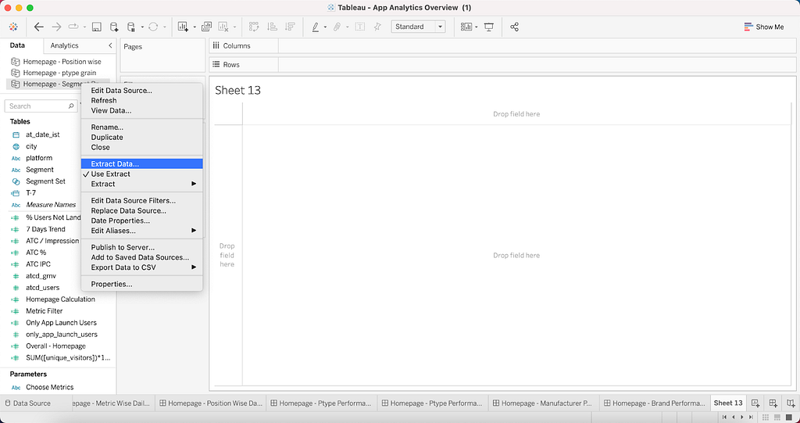Click the Highlight pen icon

point(316,27)
